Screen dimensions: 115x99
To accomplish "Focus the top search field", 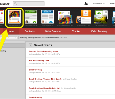I will [29, 3].
